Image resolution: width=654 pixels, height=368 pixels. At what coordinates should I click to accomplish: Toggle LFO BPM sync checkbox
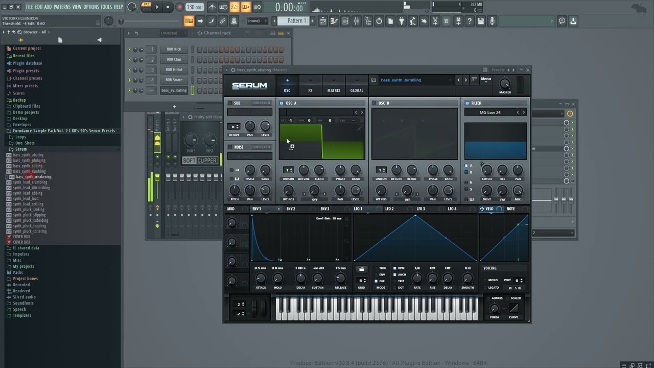click(395, 268)
